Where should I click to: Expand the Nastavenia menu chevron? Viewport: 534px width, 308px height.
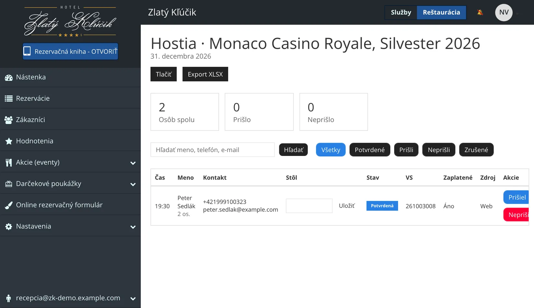pos(133,227)
